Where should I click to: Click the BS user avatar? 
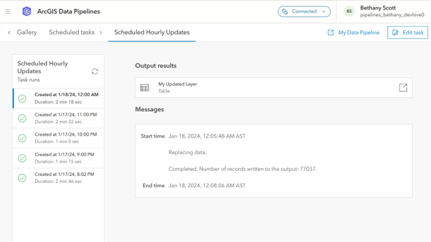pos(349,11)
